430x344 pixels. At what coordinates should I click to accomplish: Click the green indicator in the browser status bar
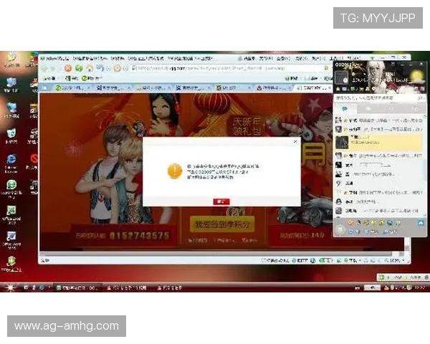325,260
